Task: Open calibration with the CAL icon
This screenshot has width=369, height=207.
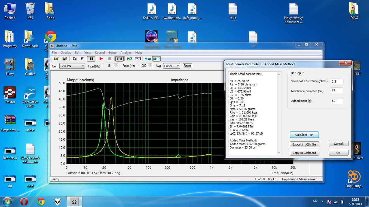Action: click(120, 59)
